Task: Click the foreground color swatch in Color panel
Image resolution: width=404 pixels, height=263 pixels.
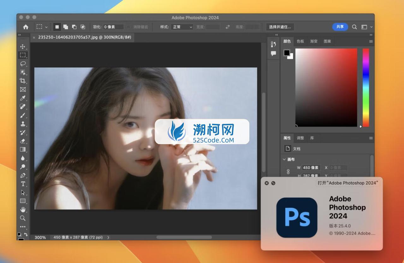Action: pos(287,53)
